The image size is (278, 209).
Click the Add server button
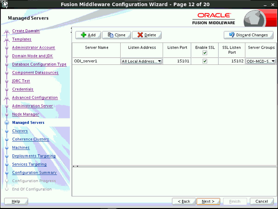pyautogui.click(x=88, y=35)
